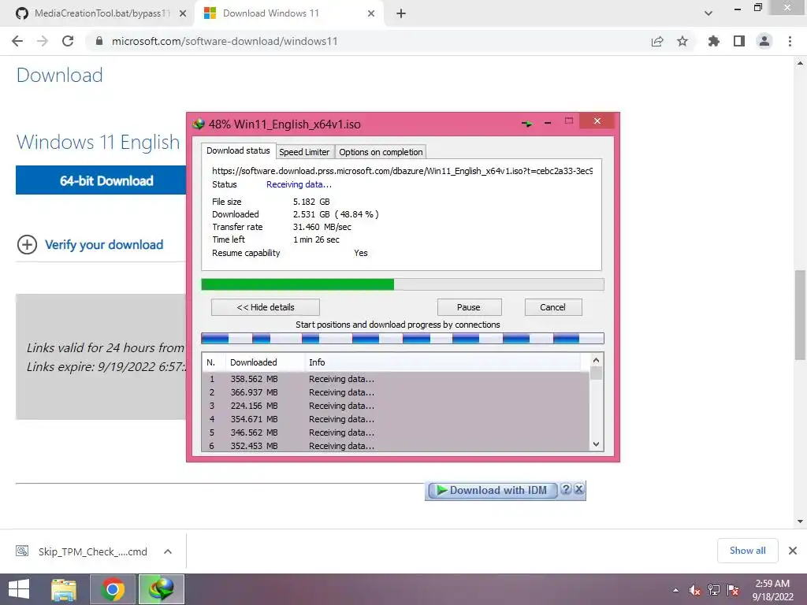Click the green arrow icon in IDM title bar
This screenshot has height=605, width=807.
526,124
